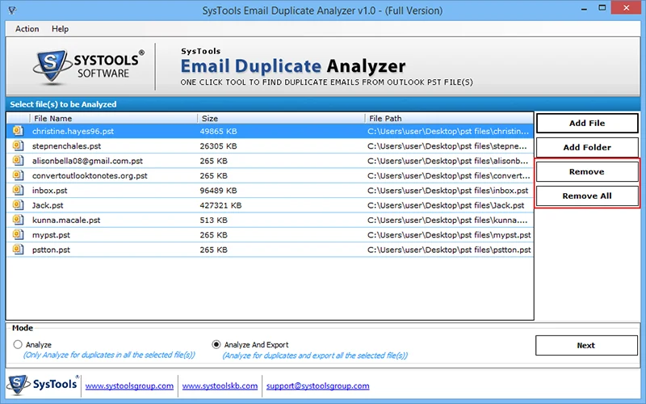This screenshot has height=404, width=646.
Task: Click the 96489 KB size value
Action: click(x=218, y=191)
